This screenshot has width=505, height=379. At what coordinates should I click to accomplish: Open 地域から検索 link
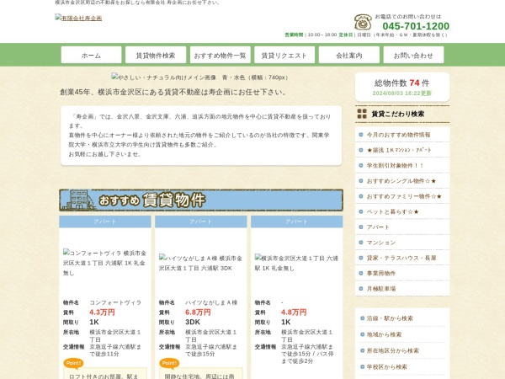point(384,334)
